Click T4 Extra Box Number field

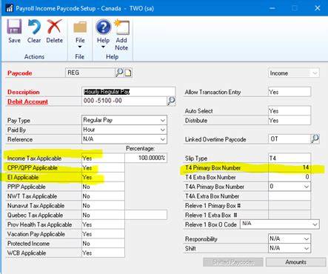tap(289, 177)
